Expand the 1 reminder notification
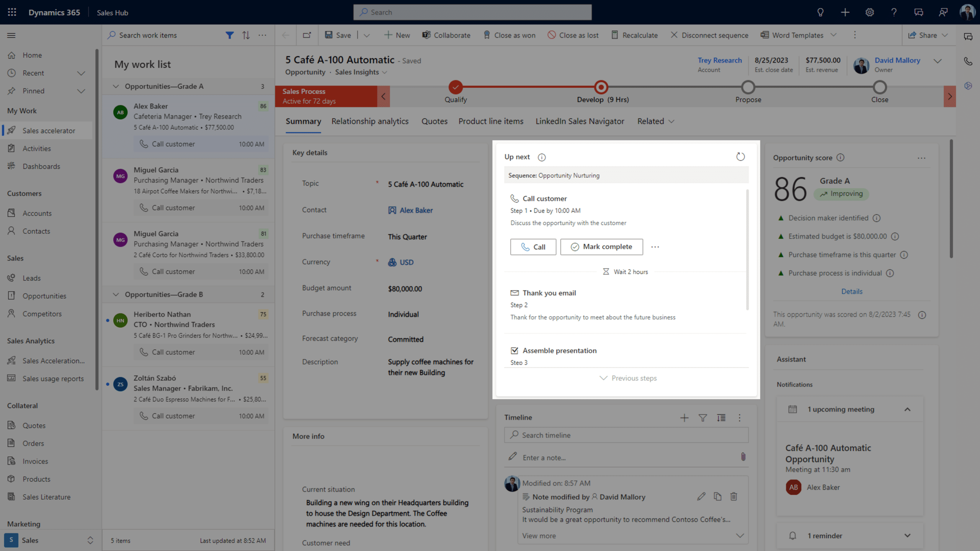The width and height of the screenshot is (980, 551). tap(907, 536)
